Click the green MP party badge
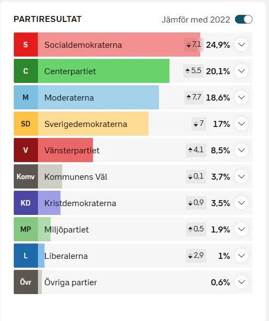 26,229
